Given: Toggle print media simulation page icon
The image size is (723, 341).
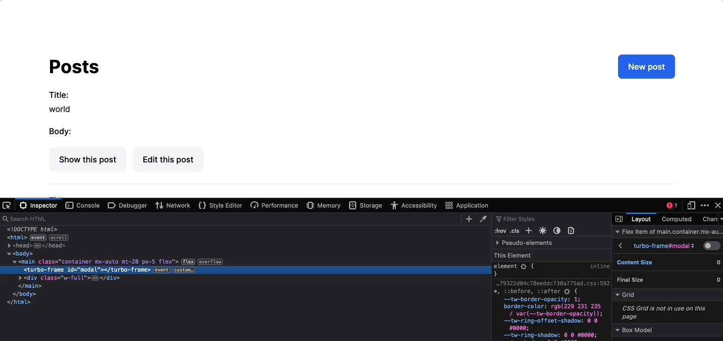Looking at the screenshot, I should tap(571, 231).
